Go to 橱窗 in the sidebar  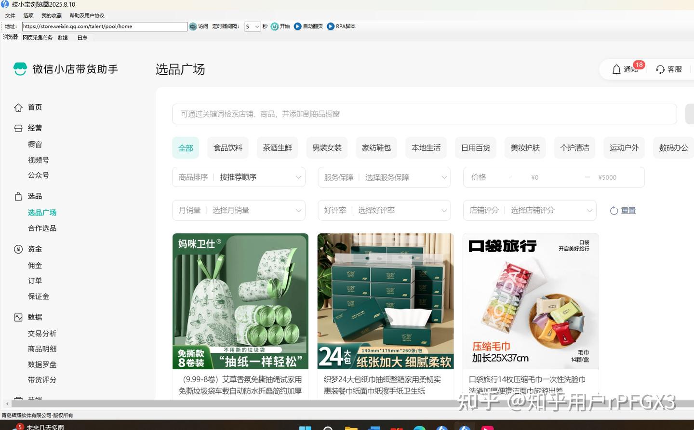pos(35,144)
